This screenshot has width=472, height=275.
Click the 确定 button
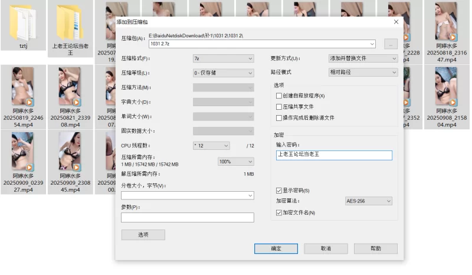point(276,249)
